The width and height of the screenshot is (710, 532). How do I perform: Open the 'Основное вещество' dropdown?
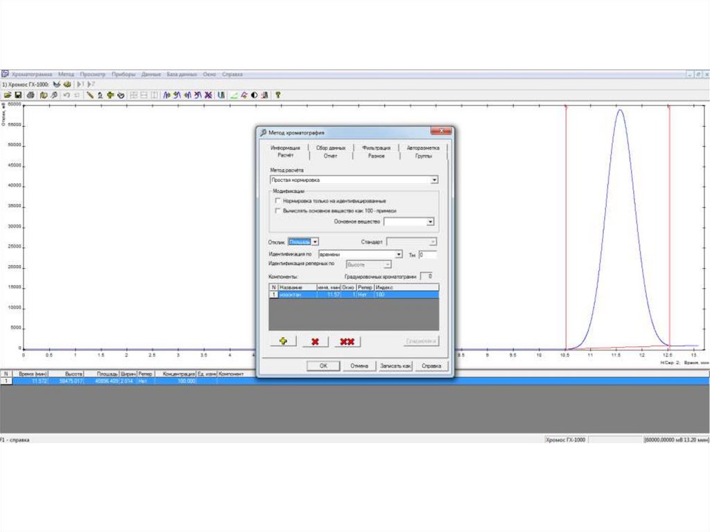tap(430, 221)
